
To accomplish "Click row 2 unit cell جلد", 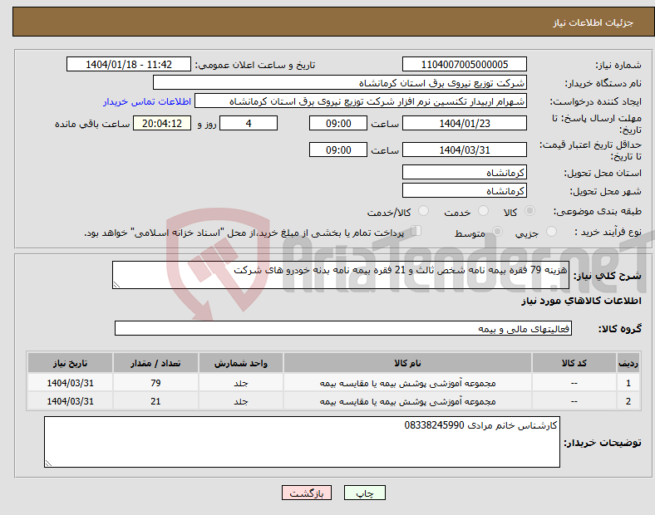I will (x=241, y=401).
